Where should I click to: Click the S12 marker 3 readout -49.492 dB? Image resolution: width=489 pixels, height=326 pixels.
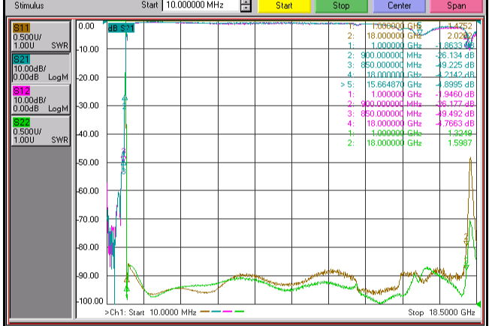coord(454,114)
